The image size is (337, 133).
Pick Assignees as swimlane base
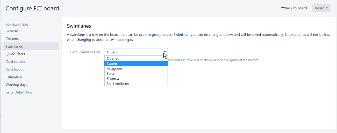coord(136,68)
